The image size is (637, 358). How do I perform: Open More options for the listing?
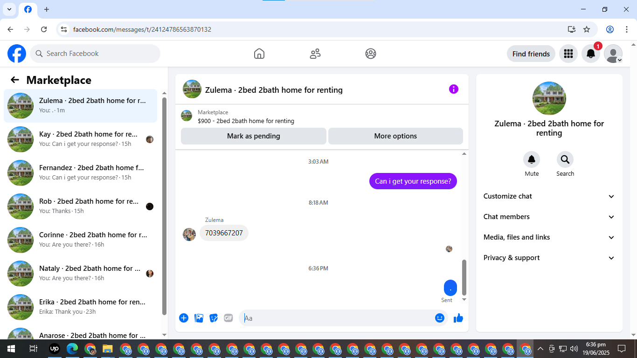coord(395,136)
